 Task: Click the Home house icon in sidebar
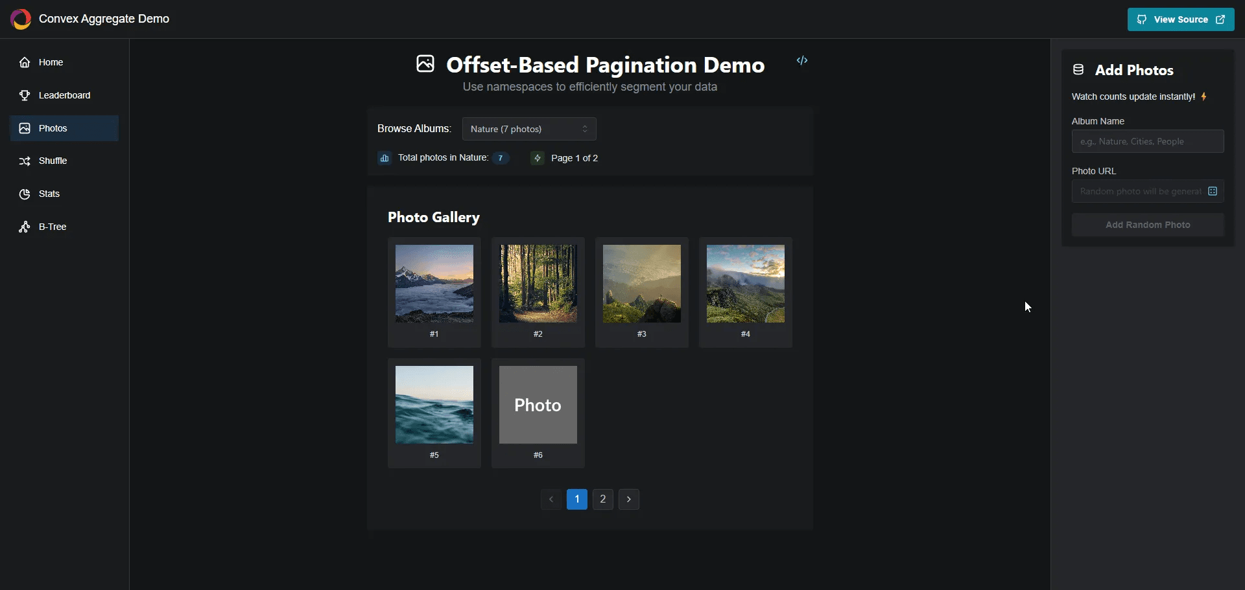25,62
